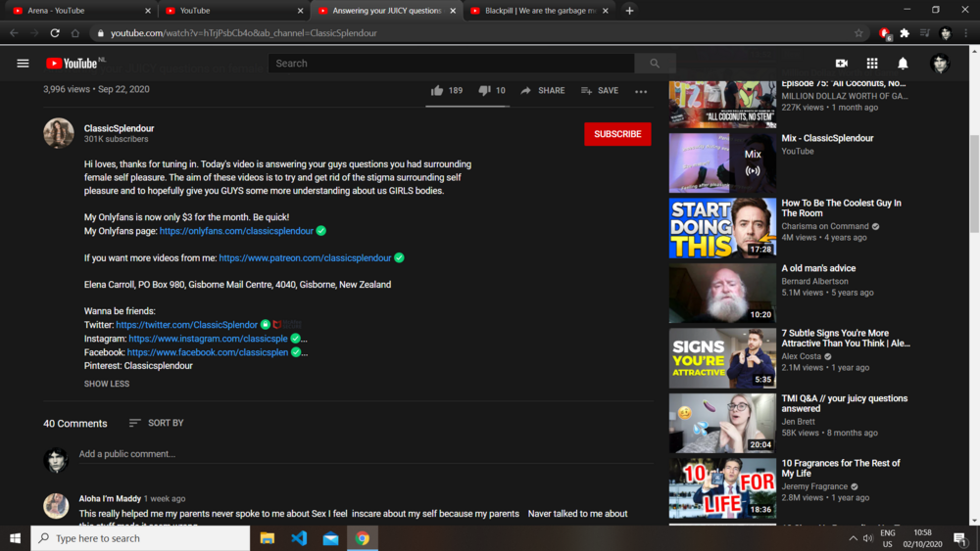Open a new browser tab
This screenshot has width=980, height=551.
click(x=629, y=11)
